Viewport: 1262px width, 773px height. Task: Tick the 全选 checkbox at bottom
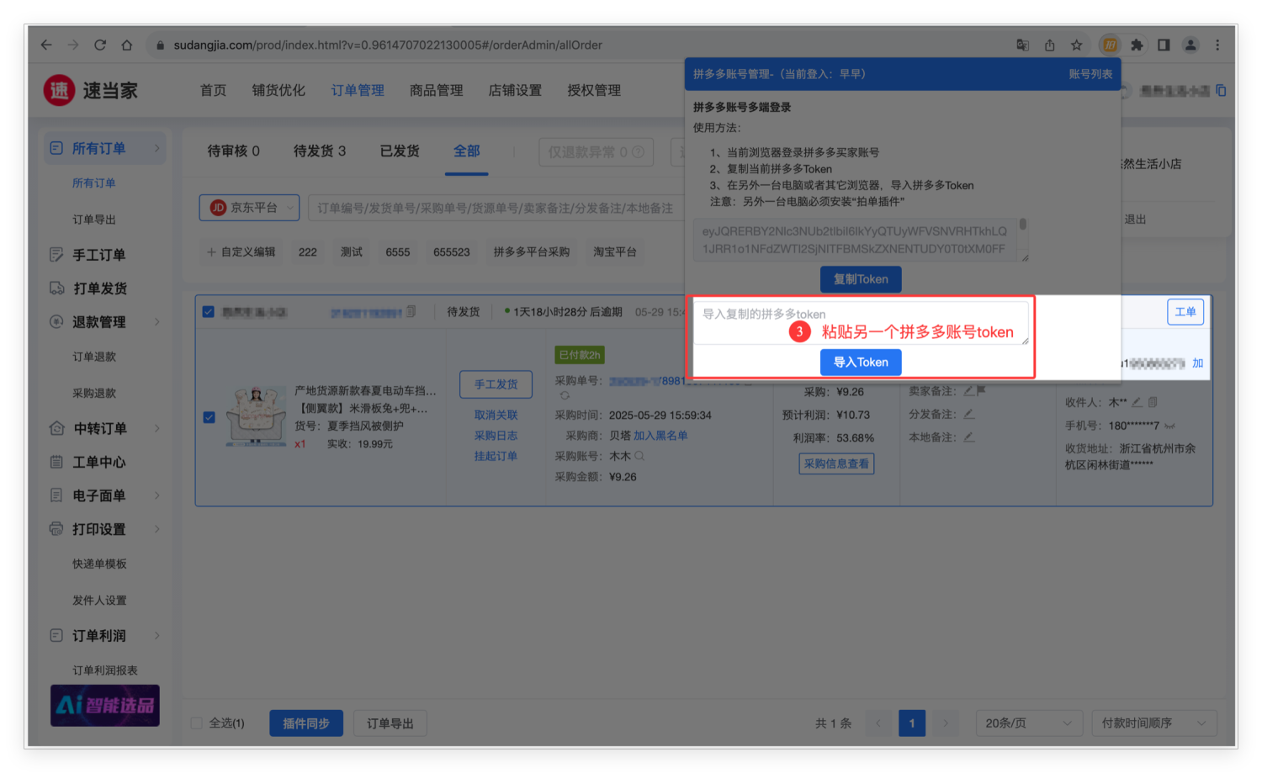(197, 723)
